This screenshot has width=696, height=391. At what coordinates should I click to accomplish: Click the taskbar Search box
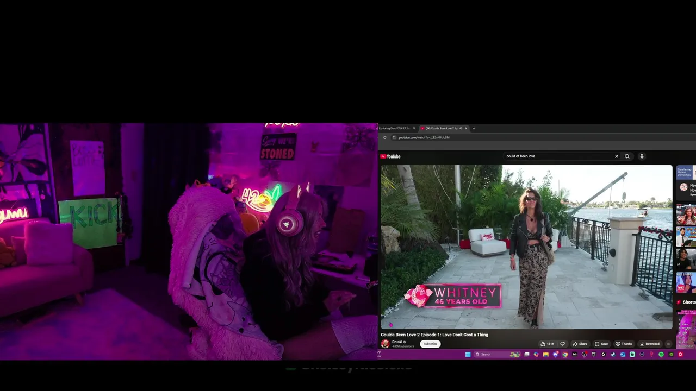tap(497, 354)
